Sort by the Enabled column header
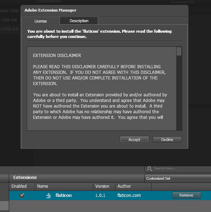 (x=22, y=186)
